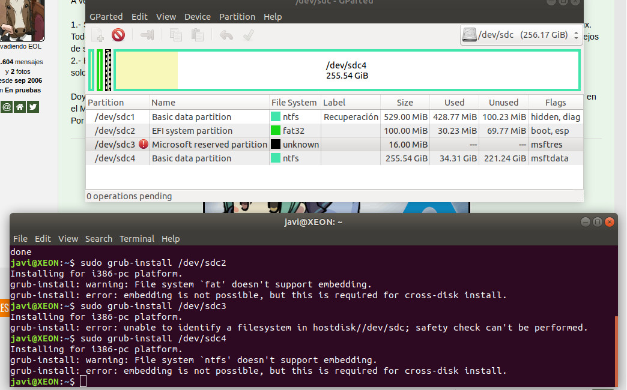This screenshot has height=390, width=627.
Task: Click the forum user avatar image
Action: [21, 20]
